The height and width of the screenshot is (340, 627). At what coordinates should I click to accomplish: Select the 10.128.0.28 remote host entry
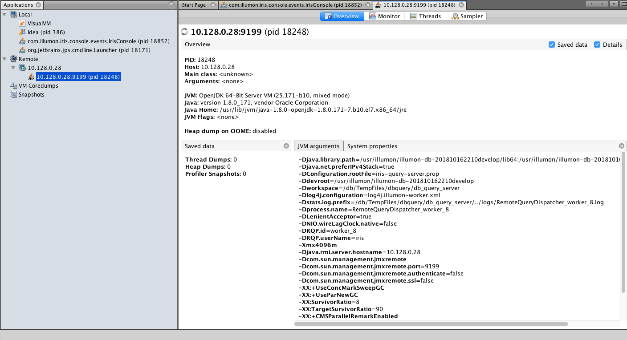tap(45, 68)
